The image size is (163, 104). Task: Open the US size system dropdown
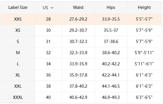tap(48, 7)
